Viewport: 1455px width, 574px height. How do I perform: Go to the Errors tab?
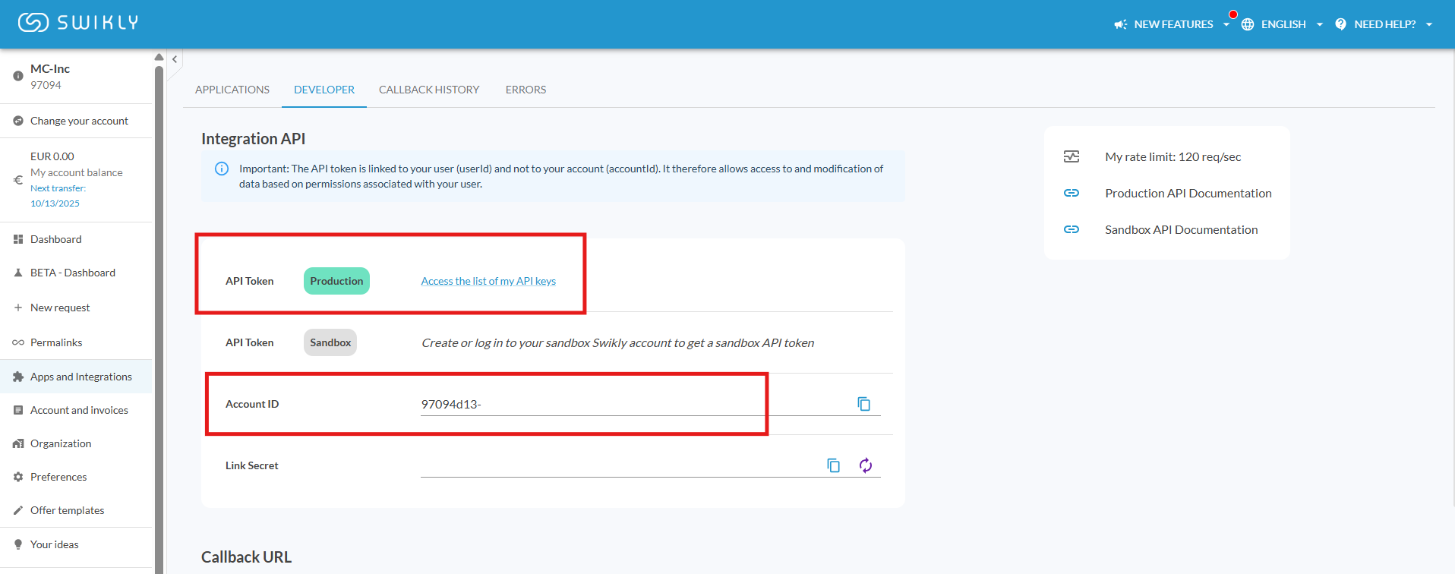[x=526, y=90]
